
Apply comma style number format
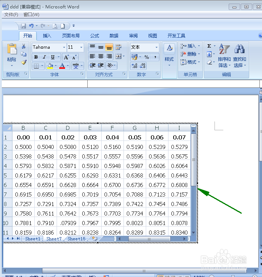tap(155, 57)
